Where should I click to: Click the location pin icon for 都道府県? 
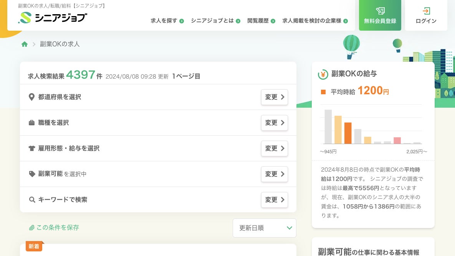pyautogui.click(x=32, y=97)
